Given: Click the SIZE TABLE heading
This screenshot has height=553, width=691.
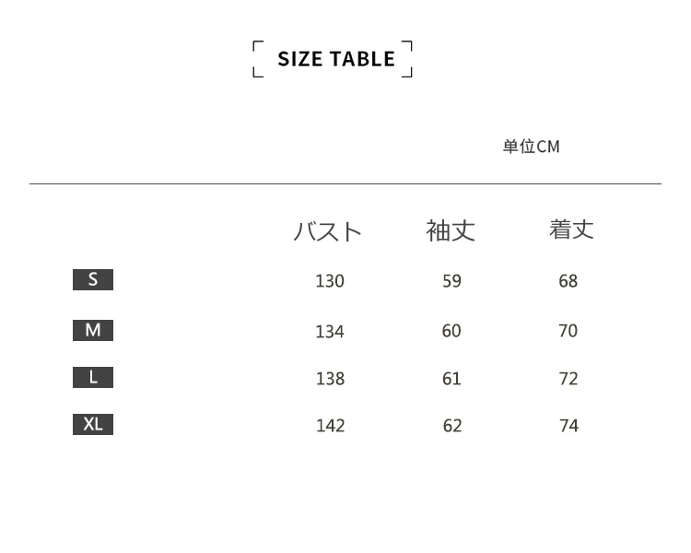Looking at the screenshot, I should [x=335, y=59].
